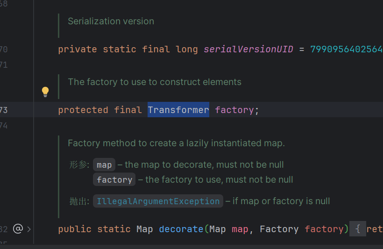Screen dimensions: 383x249
Task: Click the yellow lightbulb quick-fix icon
Action: click(x=45, y=91)
